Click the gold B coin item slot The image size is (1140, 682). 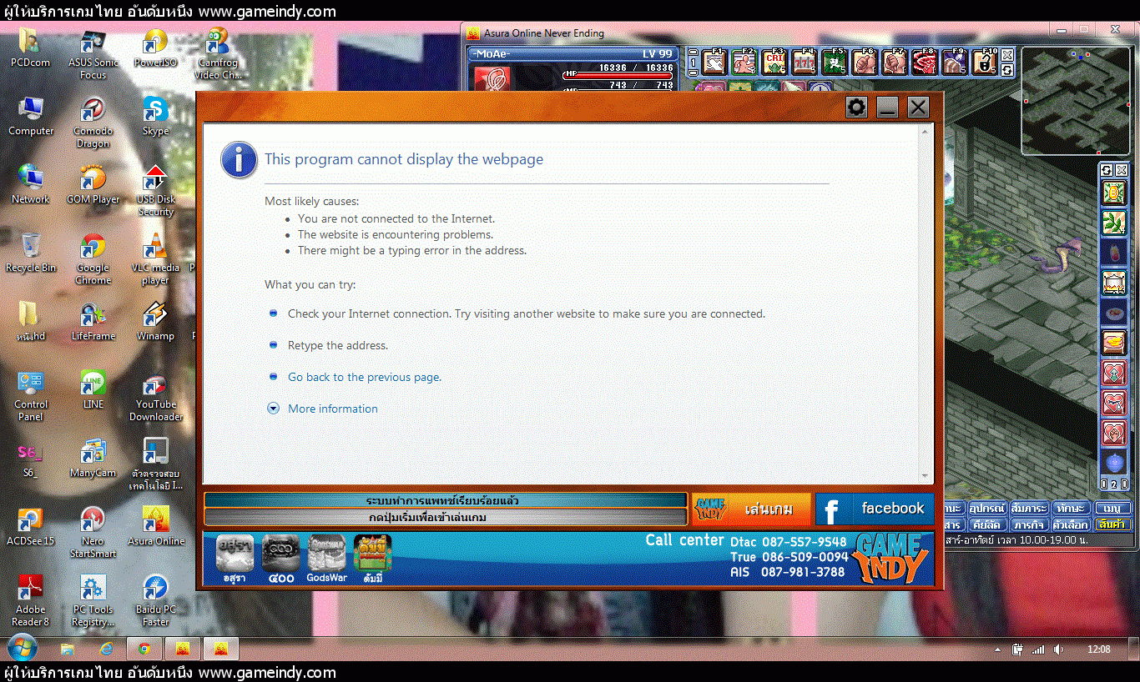point(1114,193)
